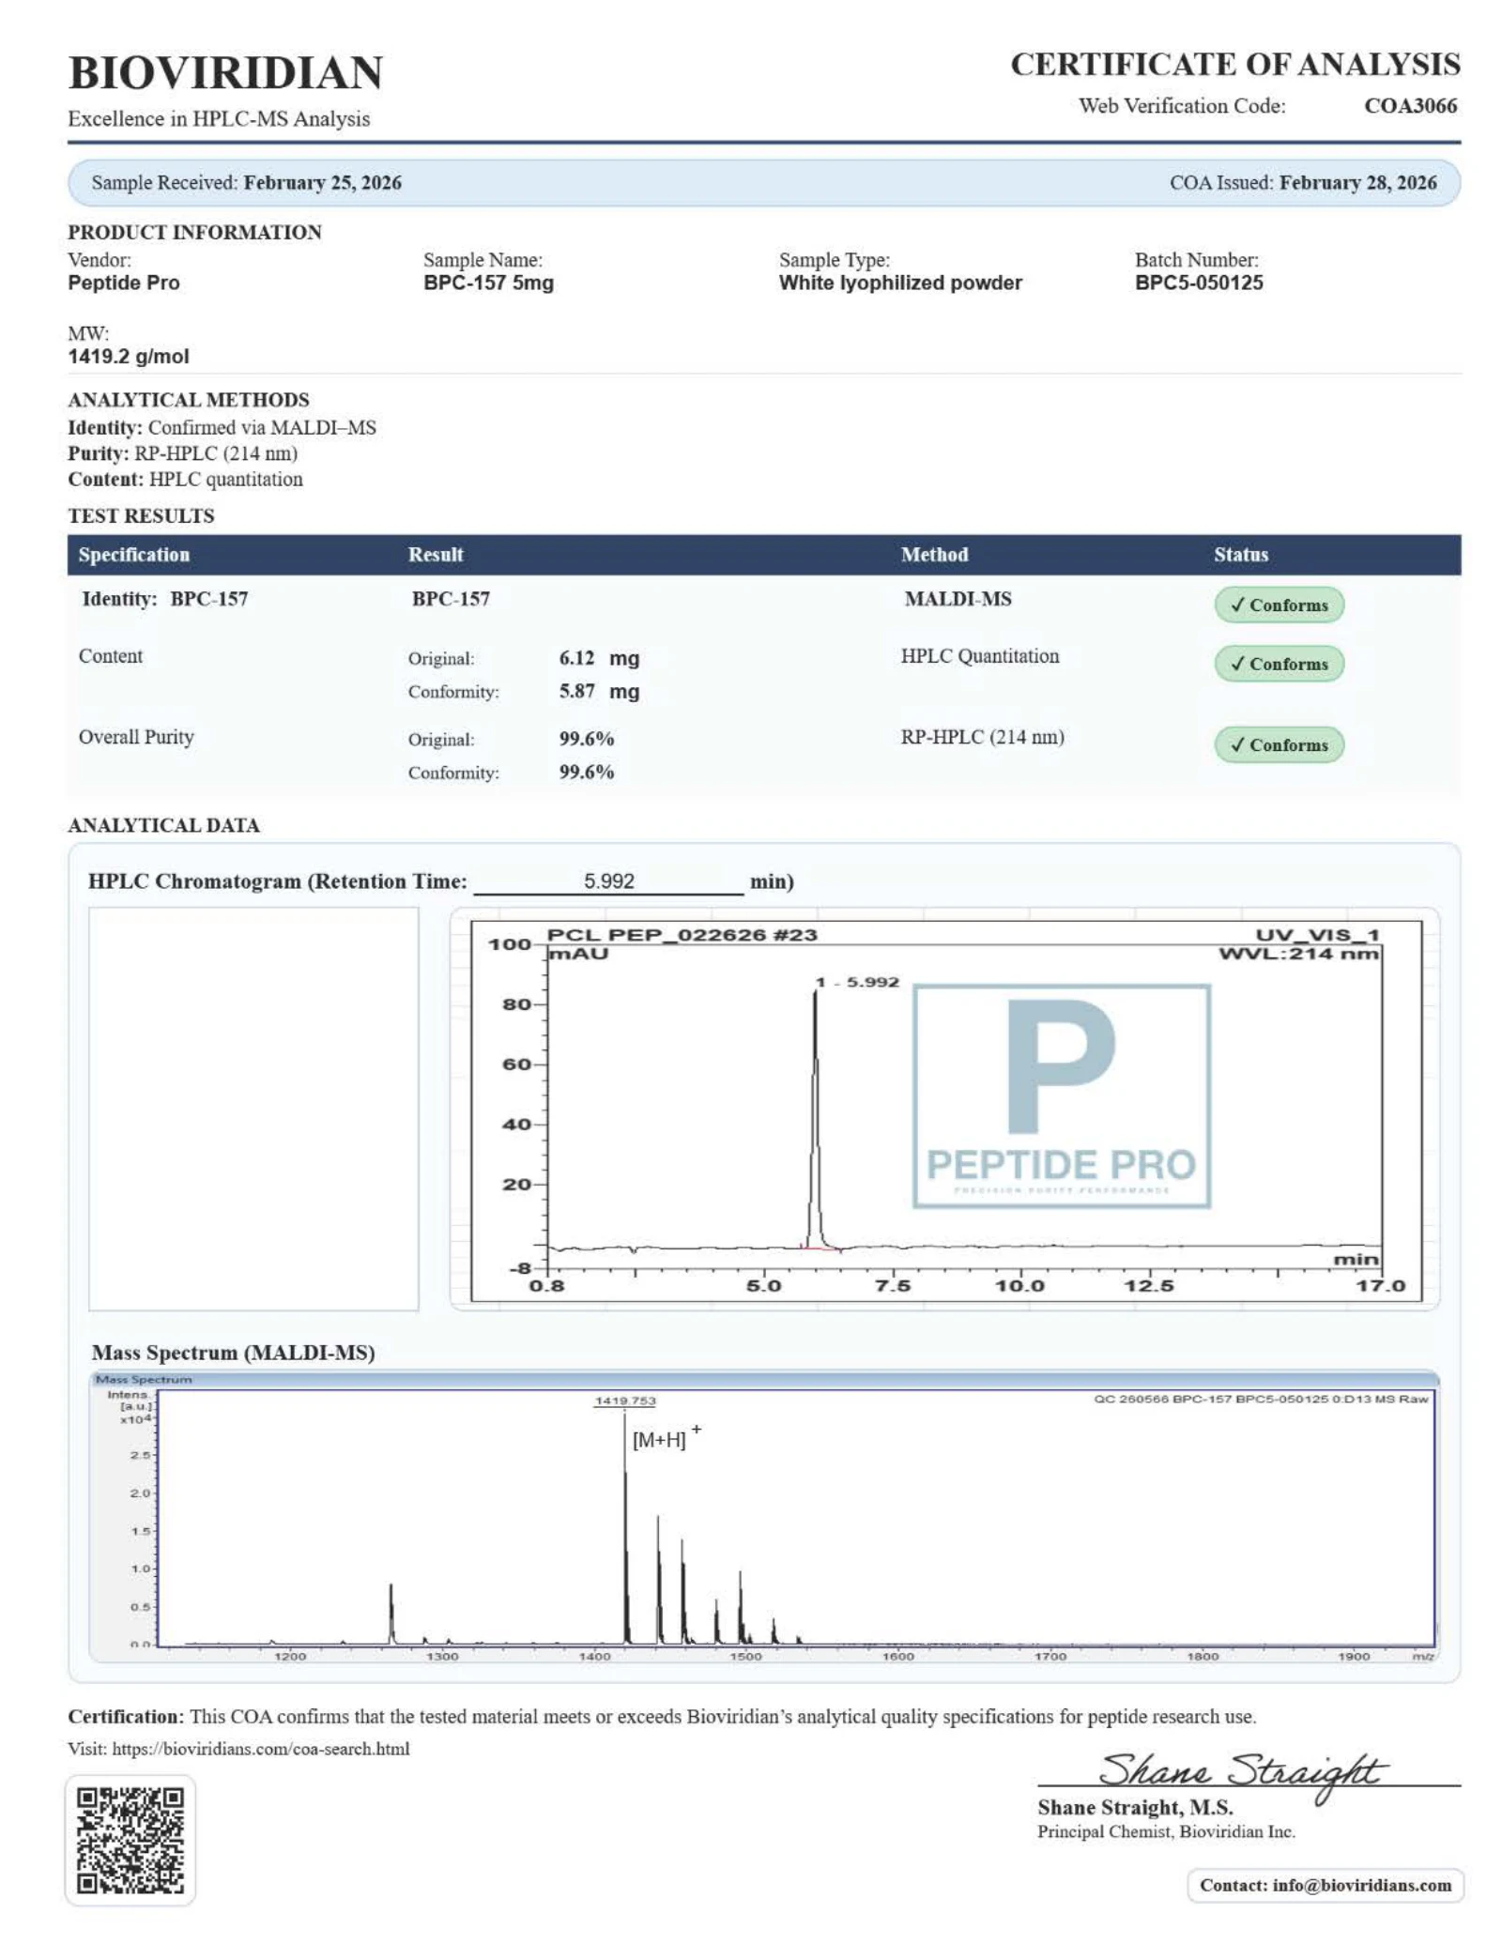Select molecular weight 1419.2 g/mol
The image size is (1502, 1944).
point(129,356)
